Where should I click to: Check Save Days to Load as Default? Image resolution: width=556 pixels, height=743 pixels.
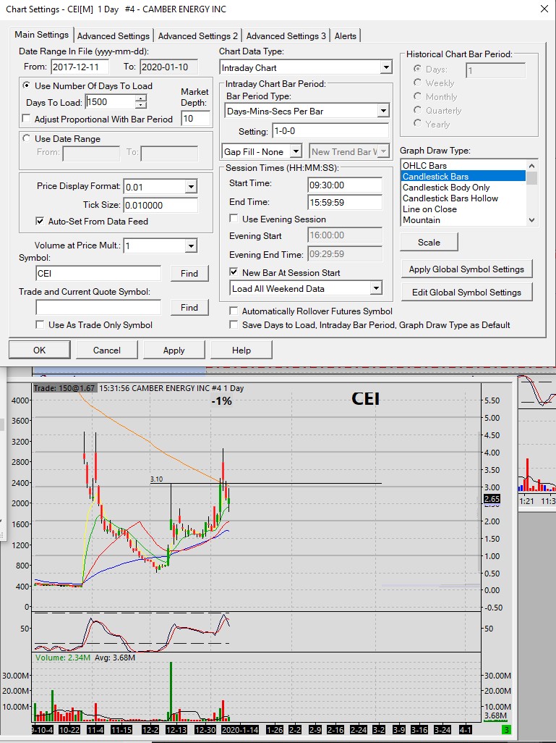coord(234,324)
